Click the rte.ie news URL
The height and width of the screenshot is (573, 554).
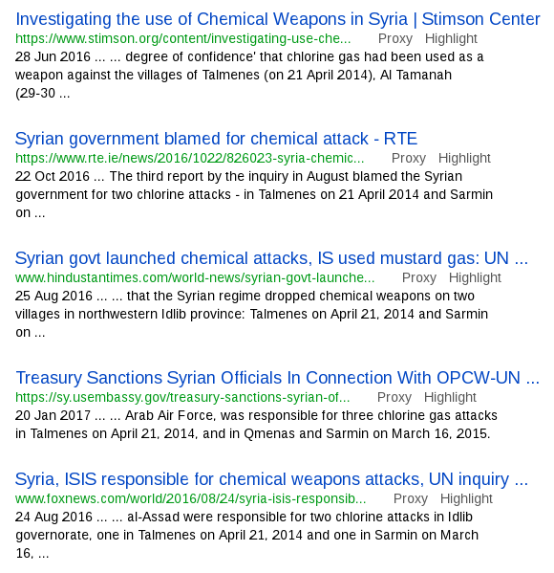pos(190,158)
